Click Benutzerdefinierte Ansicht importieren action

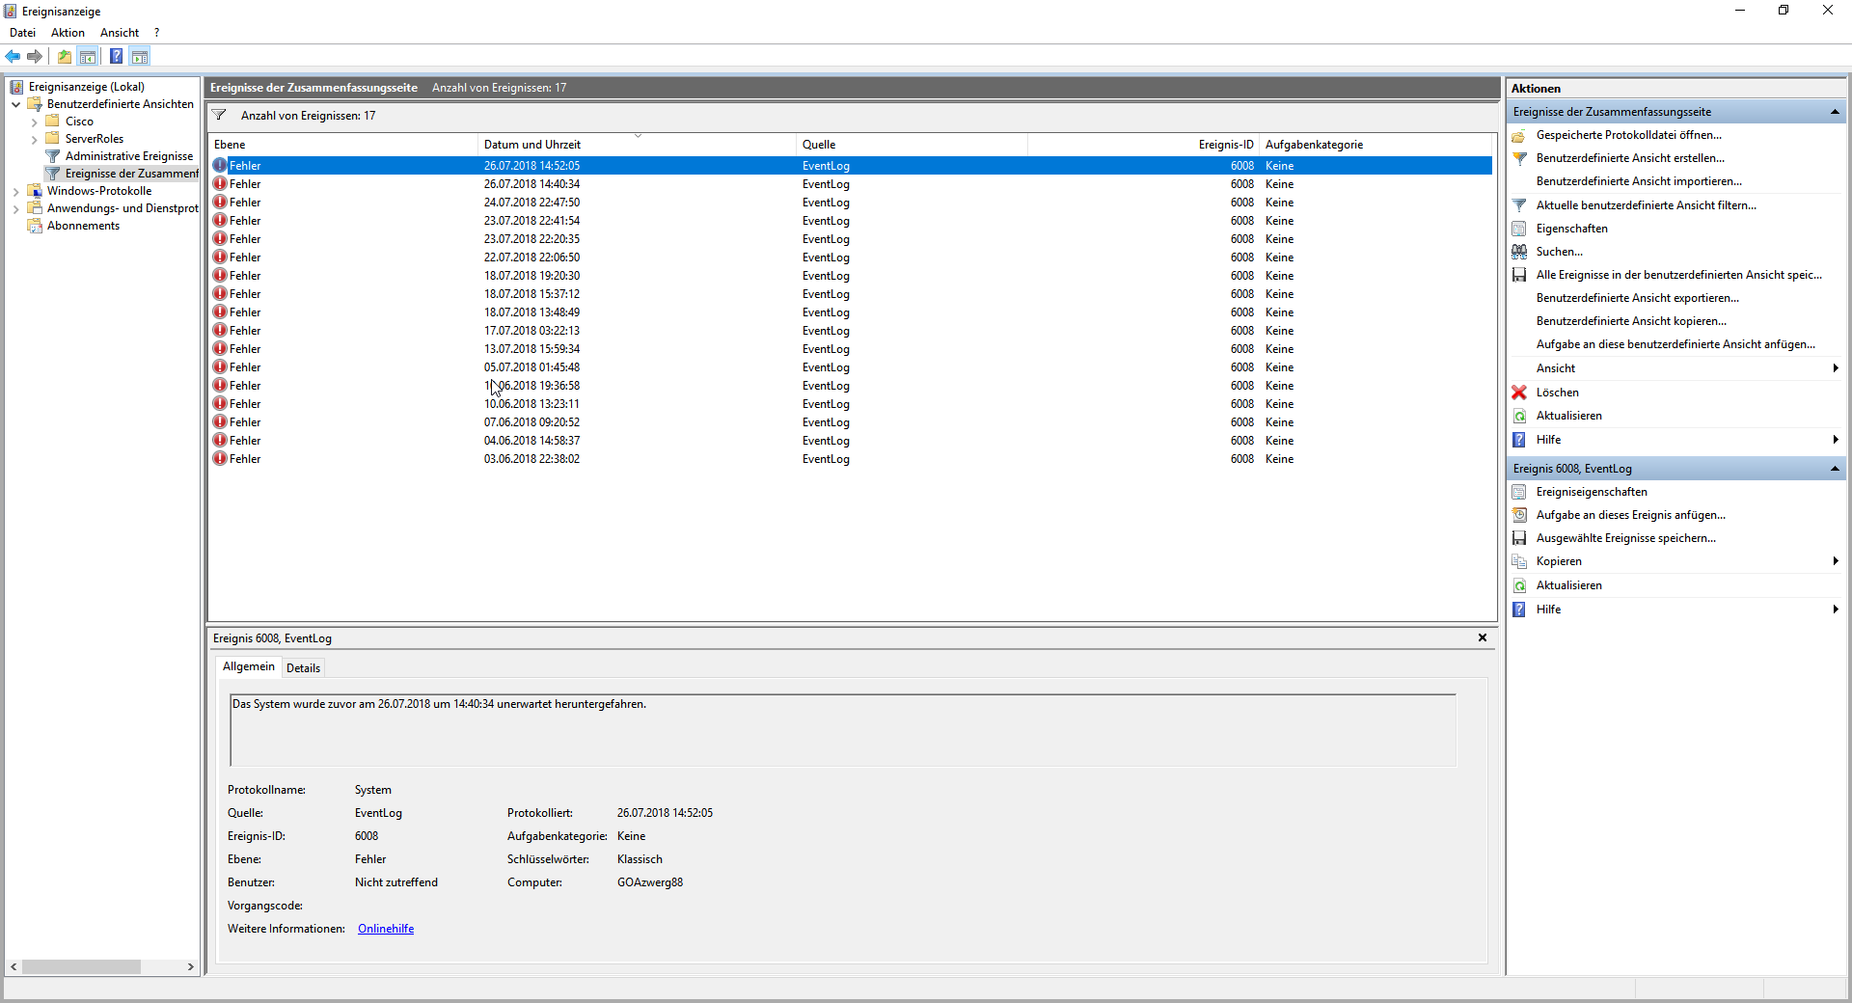click(x=1639, y=181)
